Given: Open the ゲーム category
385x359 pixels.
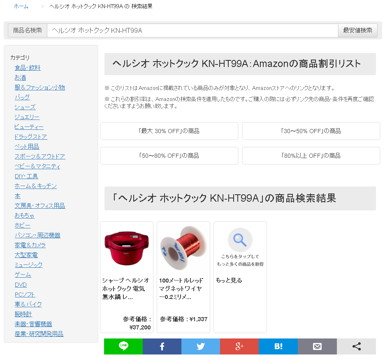Looking at the screenshot, I should 23,275.
